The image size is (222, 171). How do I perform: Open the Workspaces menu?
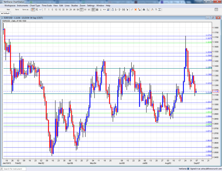tap(10, 6)
